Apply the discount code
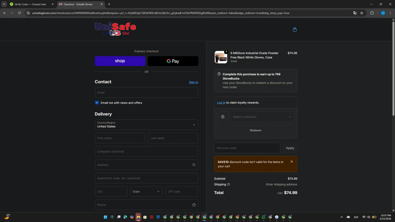This screenshot has width=395, height=222. tap(290, 148)
